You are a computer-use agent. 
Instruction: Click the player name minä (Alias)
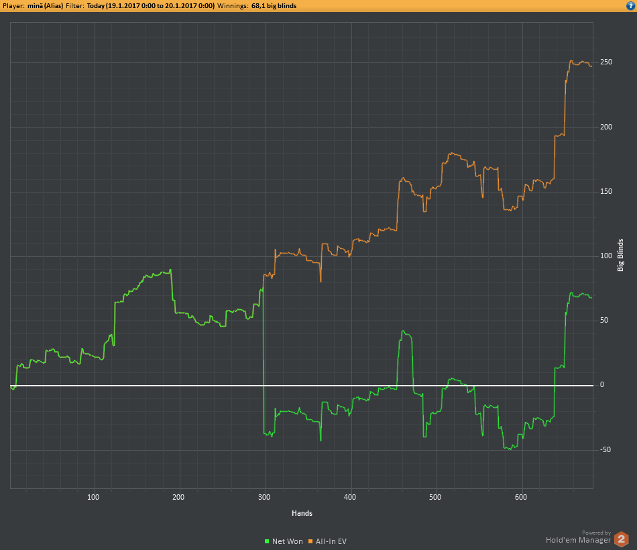[45, 5]
